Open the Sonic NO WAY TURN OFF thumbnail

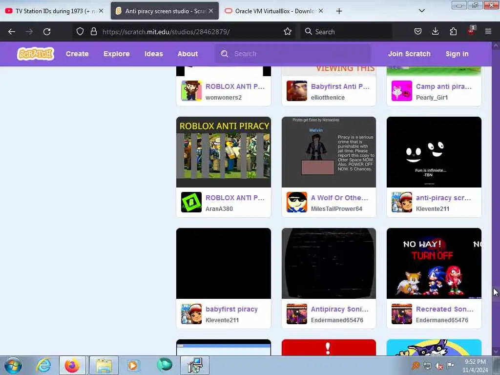434,263
